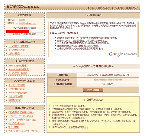The width and height of the screenshot is (145, 136).
Task: Open サーバパスワードの変更 link
Action: pos(19,46)
